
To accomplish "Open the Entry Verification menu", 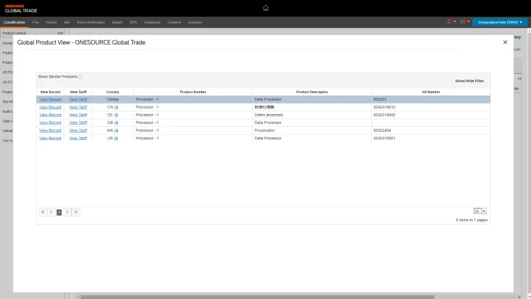I will [91, 22].
